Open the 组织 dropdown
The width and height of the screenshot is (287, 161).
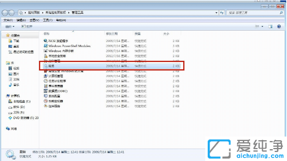pos(10,26)
